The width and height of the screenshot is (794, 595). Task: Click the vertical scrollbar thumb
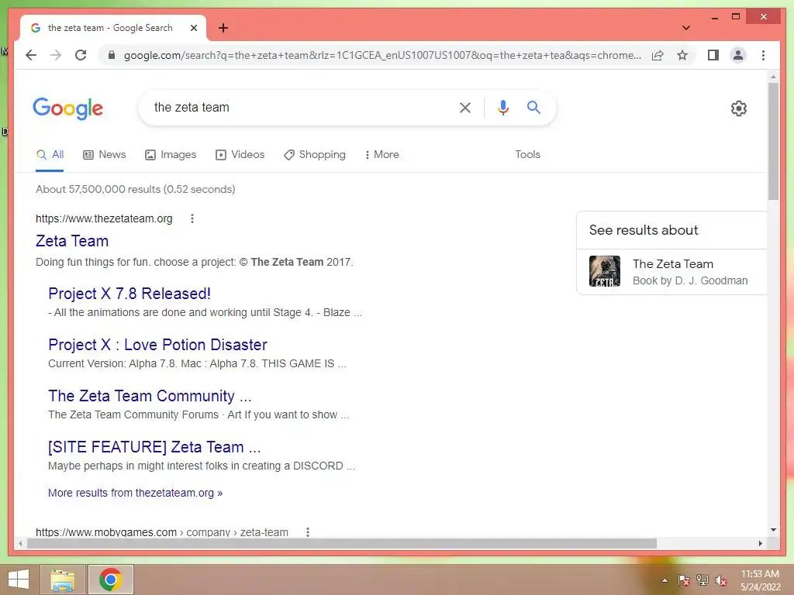pos(773,141)
